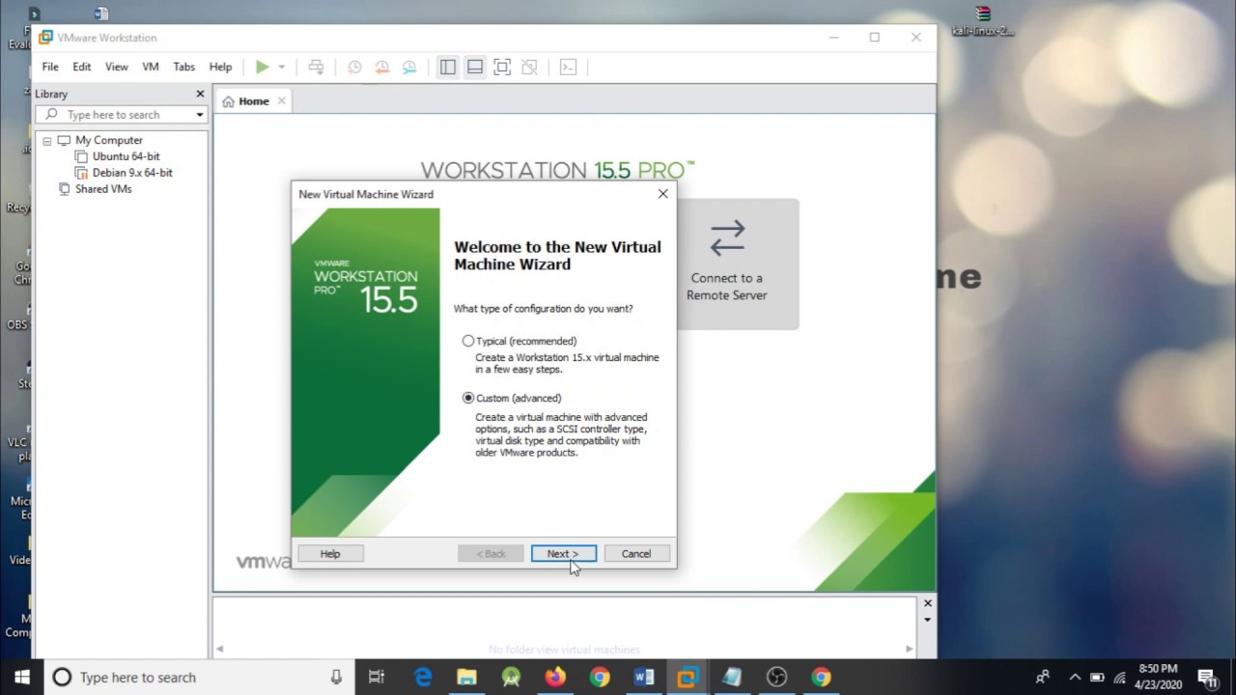Select the Ubuntu 64-bit virtual machine
The image size is (1236, 695).
(x=126, y=156)
